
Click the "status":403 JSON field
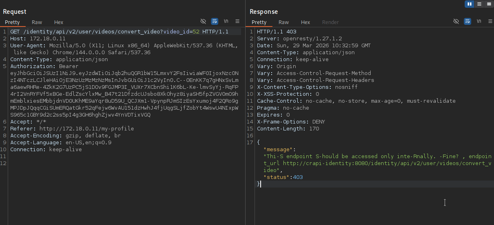(x=283, y=177)
